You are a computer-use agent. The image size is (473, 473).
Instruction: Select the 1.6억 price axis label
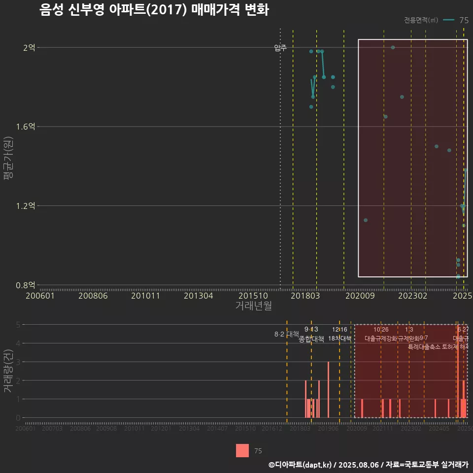tap(26, 127)
